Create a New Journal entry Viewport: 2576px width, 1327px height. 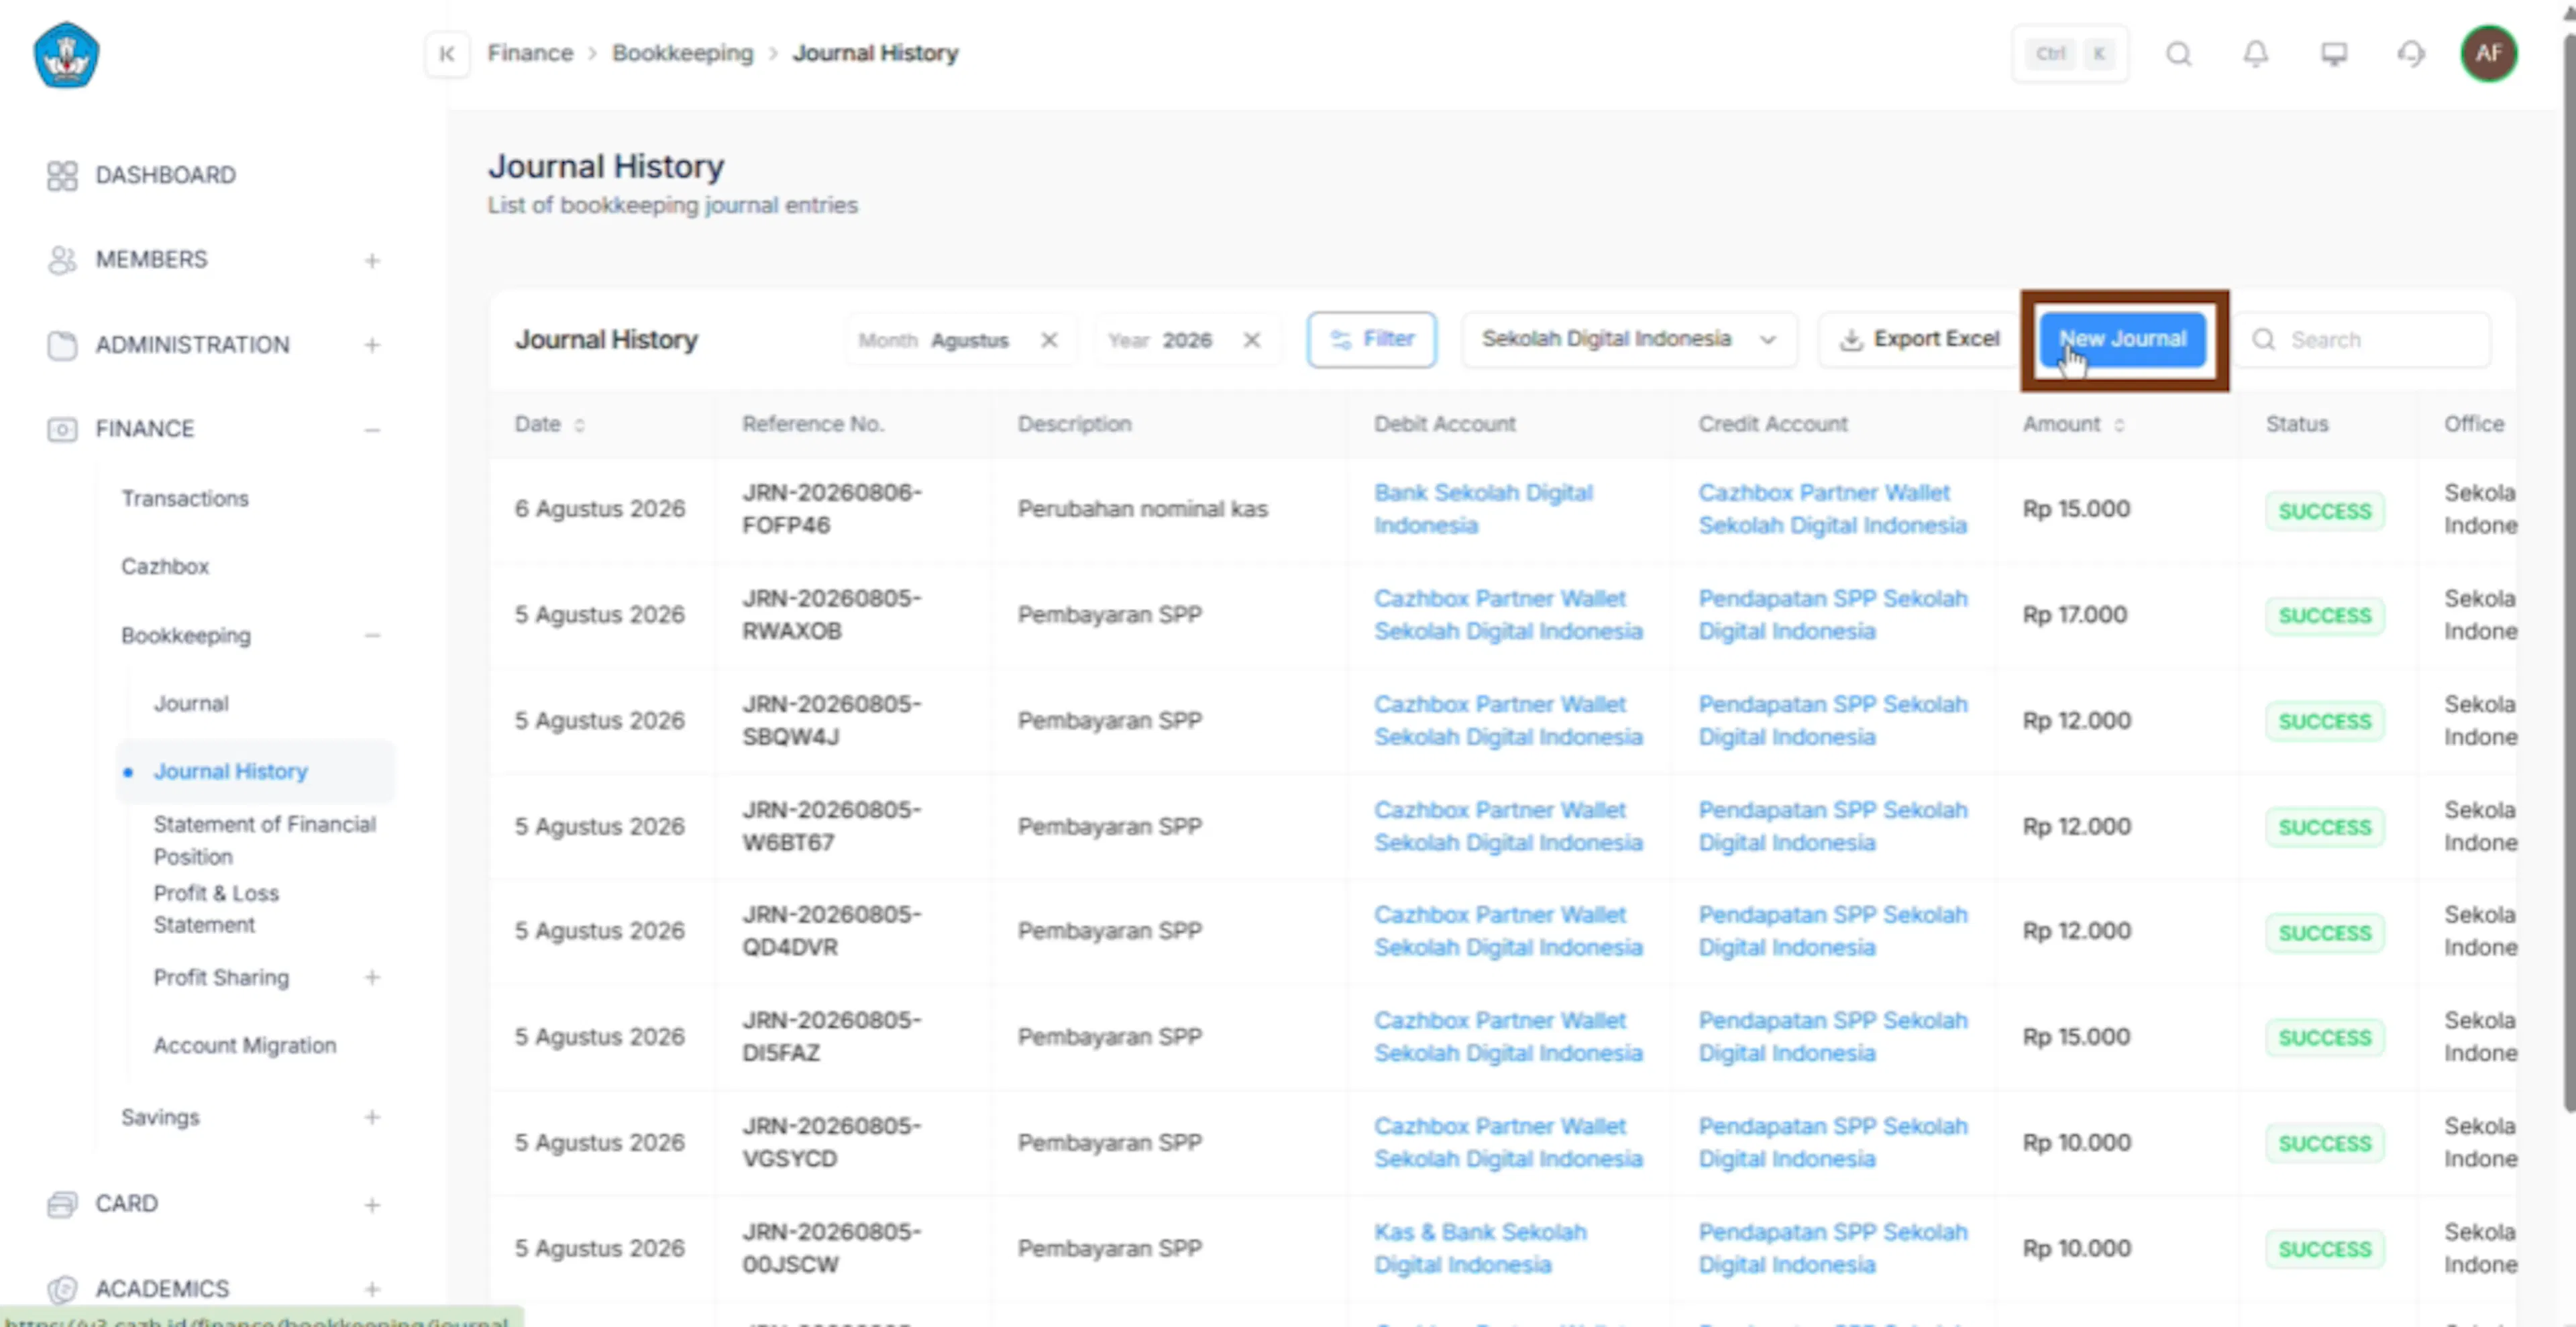[x=2123, y=339]
